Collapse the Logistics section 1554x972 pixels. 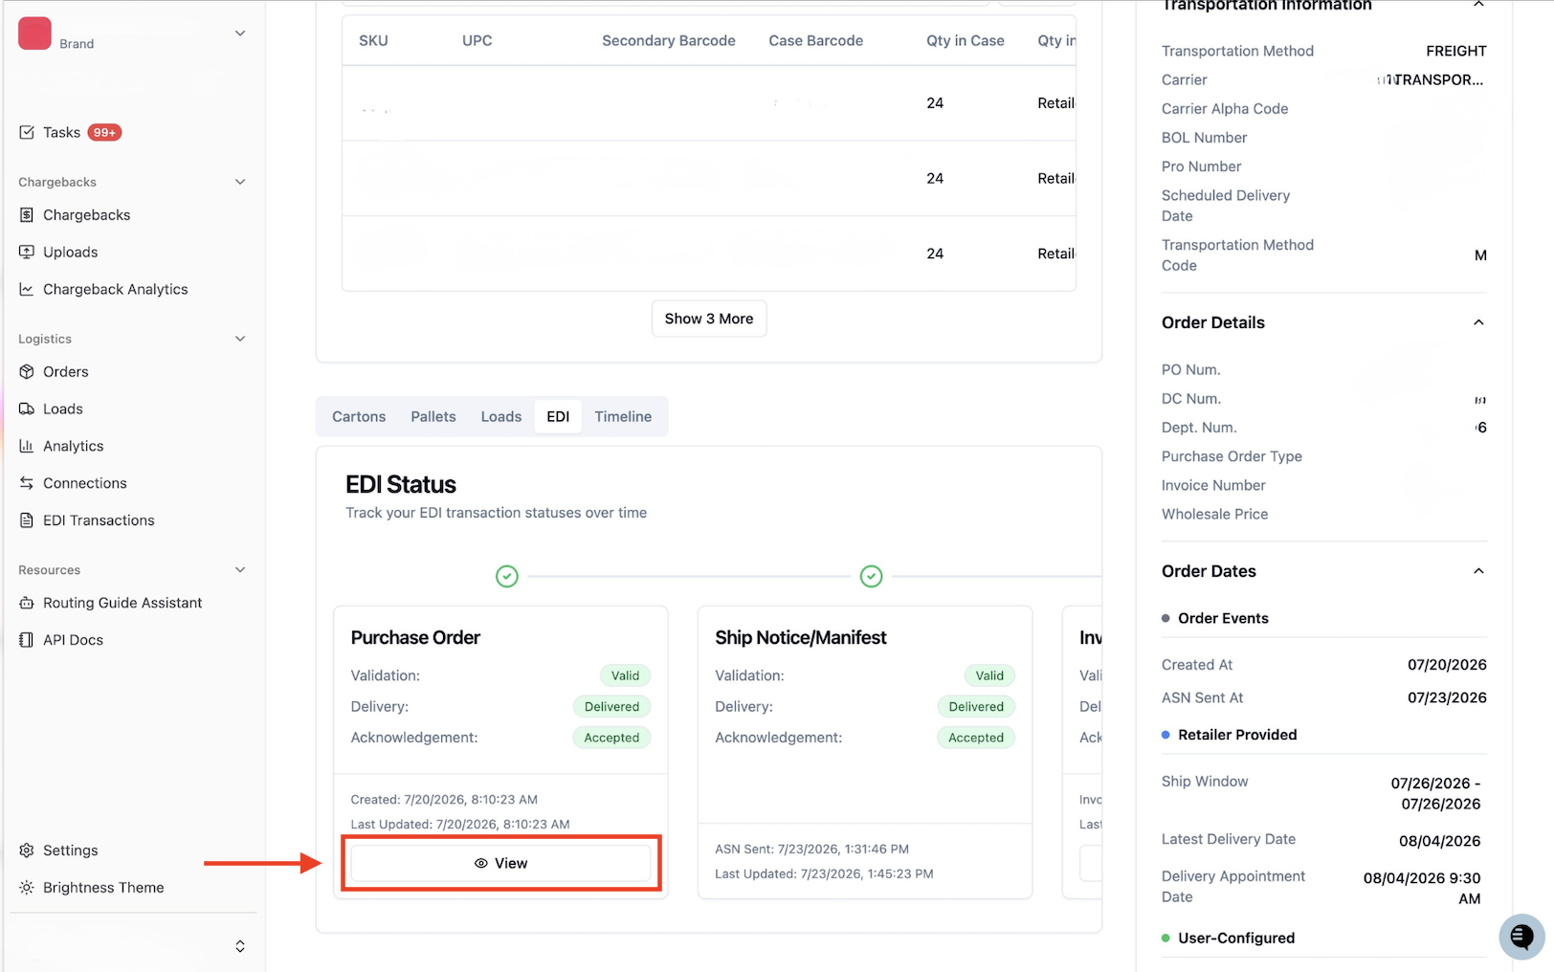click(240, 339)
